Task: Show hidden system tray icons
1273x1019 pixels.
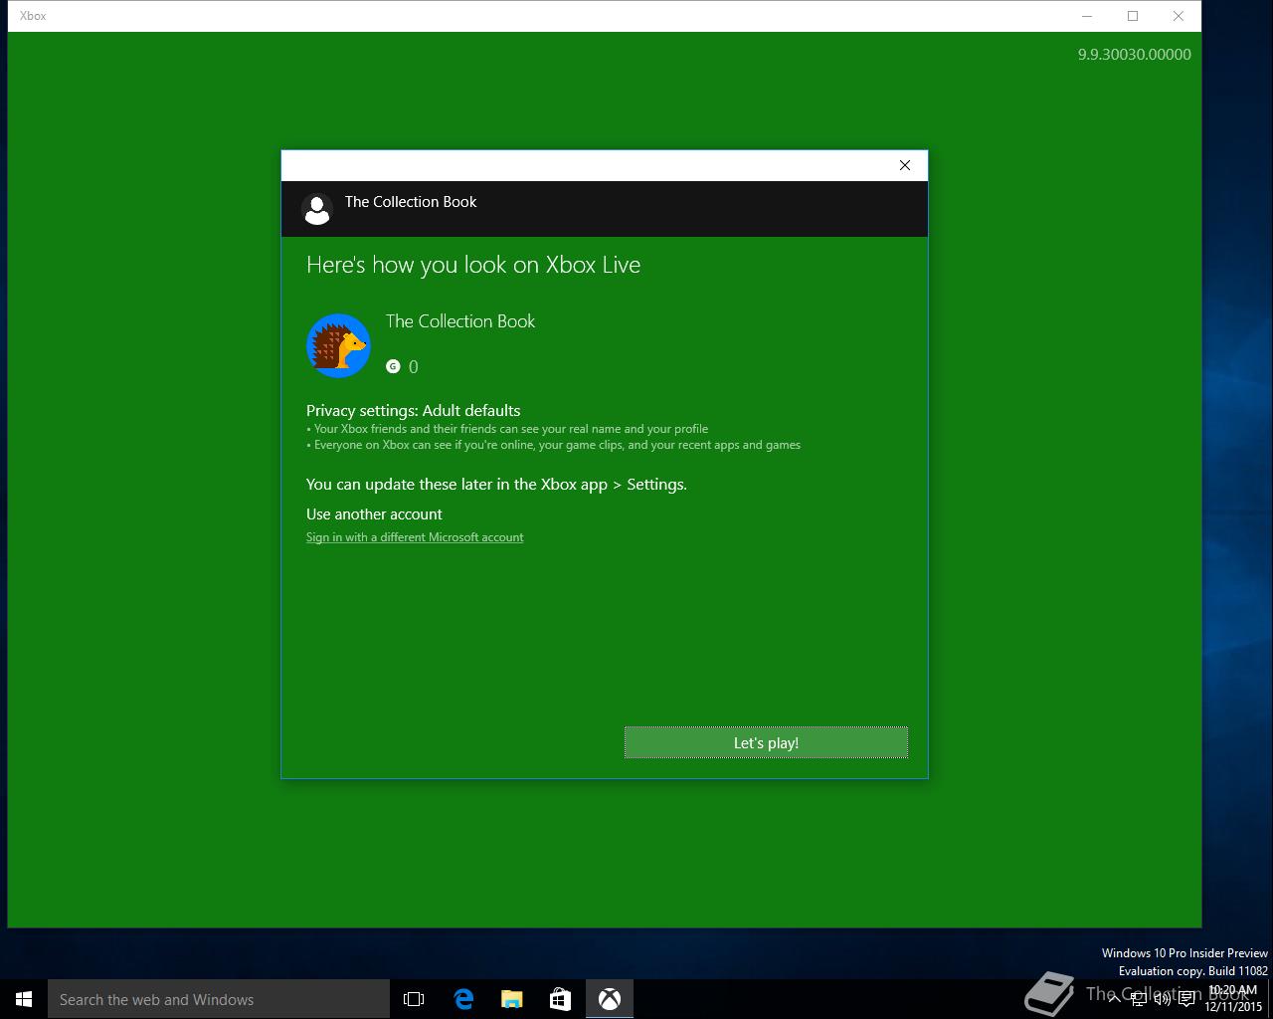Action: pos(1114,999)
